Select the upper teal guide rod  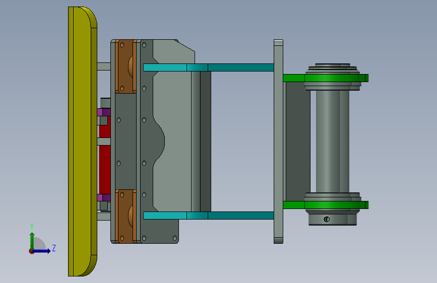[209, 67]
